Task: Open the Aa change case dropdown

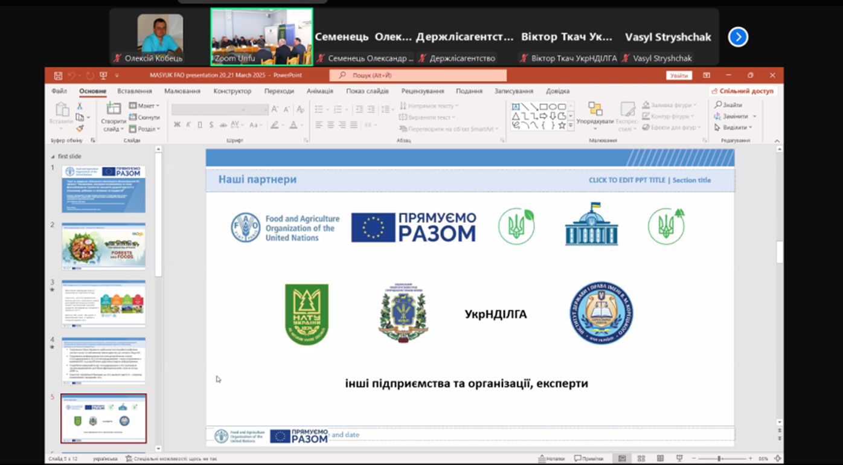Action: [x=256, y=125]
